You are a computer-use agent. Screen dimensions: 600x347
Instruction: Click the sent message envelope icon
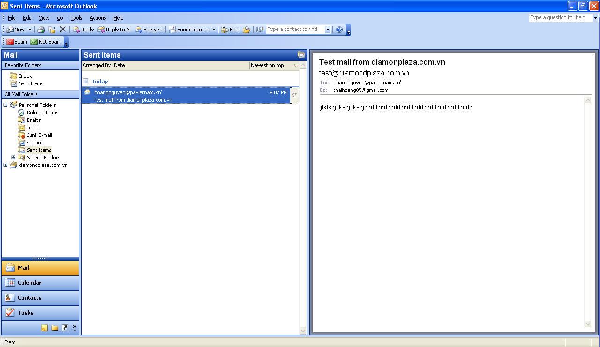(87, 92)
